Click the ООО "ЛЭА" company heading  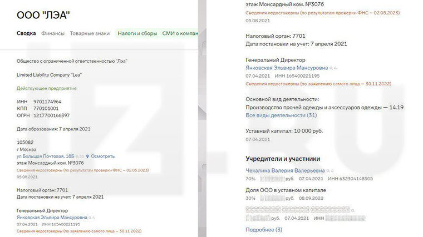tap(43, 15)
